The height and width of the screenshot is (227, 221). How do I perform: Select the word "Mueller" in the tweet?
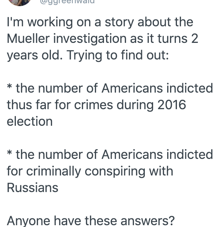point(28,38)
